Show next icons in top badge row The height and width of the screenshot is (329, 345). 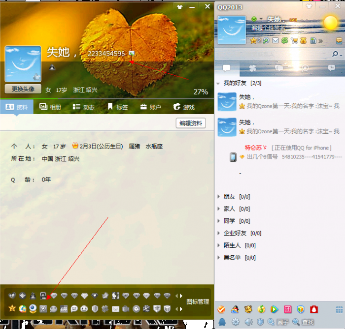[181, 296]
